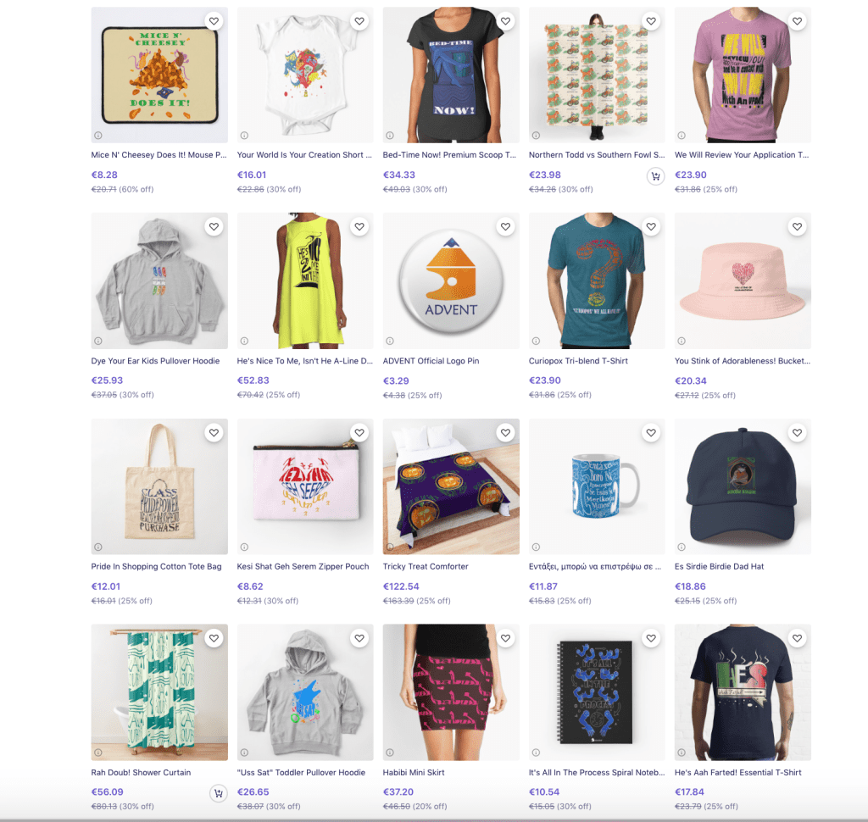Viewport: 868px width, 822px height.
Task: Open Kesi Shat Geh Serem Zipper Pouch title
Action: (x=303, y=566)
